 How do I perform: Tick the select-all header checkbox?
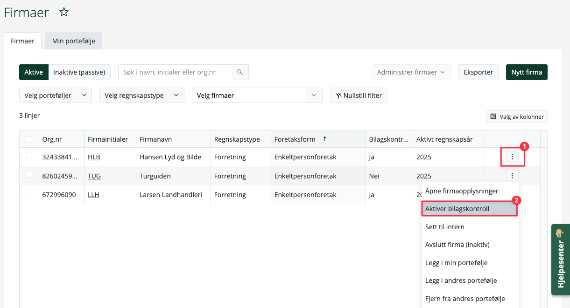point(29,139)
